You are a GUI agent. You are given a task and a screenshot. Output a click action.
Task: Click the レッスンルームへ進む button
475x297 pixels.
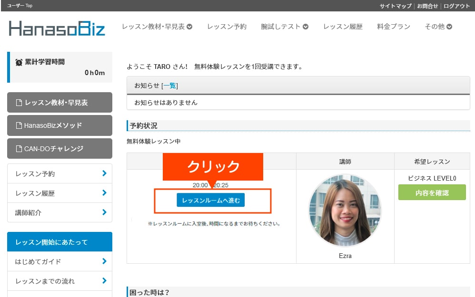coord(210,200)
